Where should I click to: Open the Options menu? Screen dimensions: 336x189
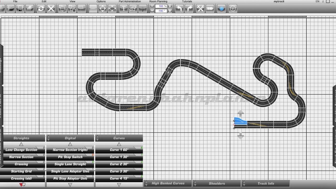[x=101, y=2]
